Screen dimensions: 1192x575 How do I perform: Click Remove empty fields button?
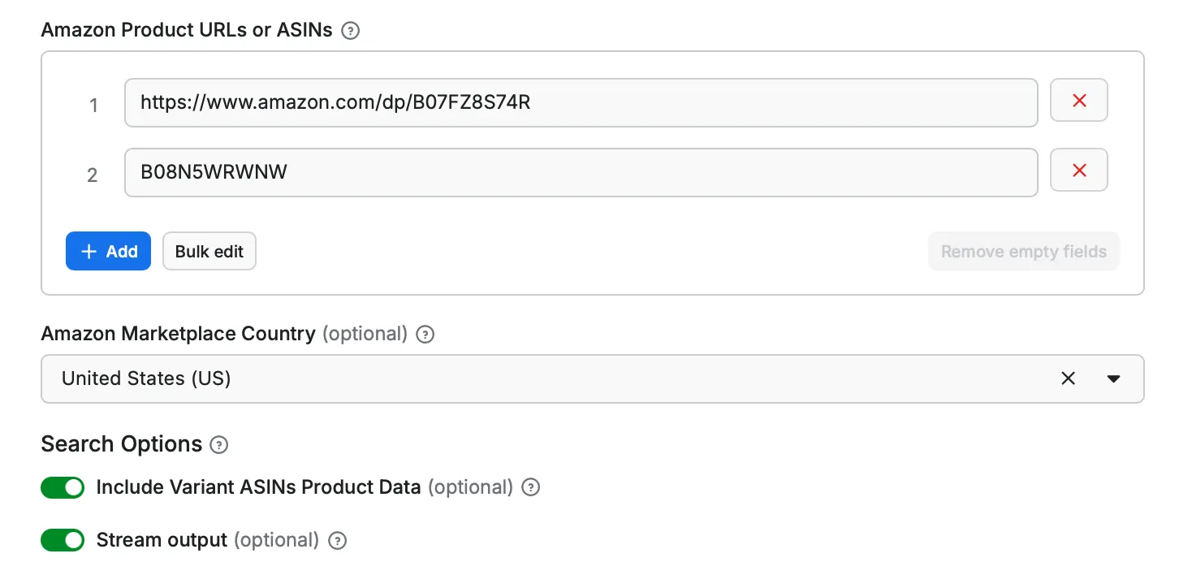[x=1023, y=252]
